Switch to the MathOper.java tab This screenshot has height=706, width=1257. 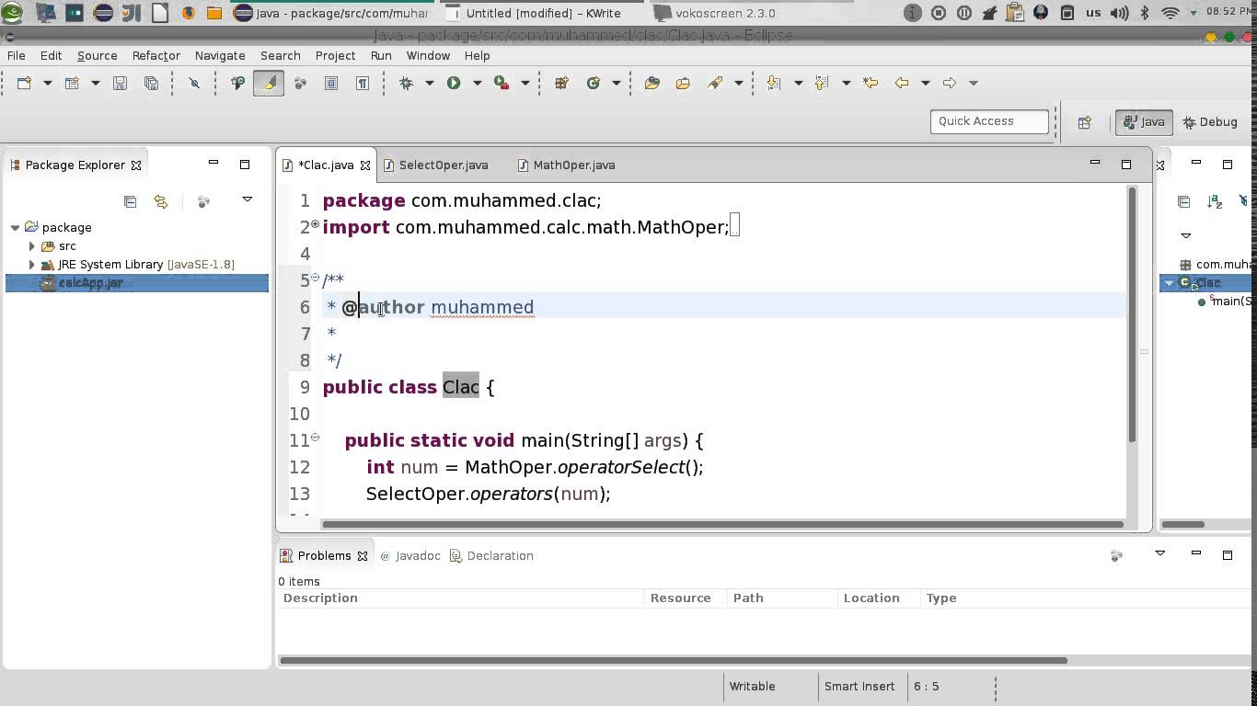pos(573,165)
